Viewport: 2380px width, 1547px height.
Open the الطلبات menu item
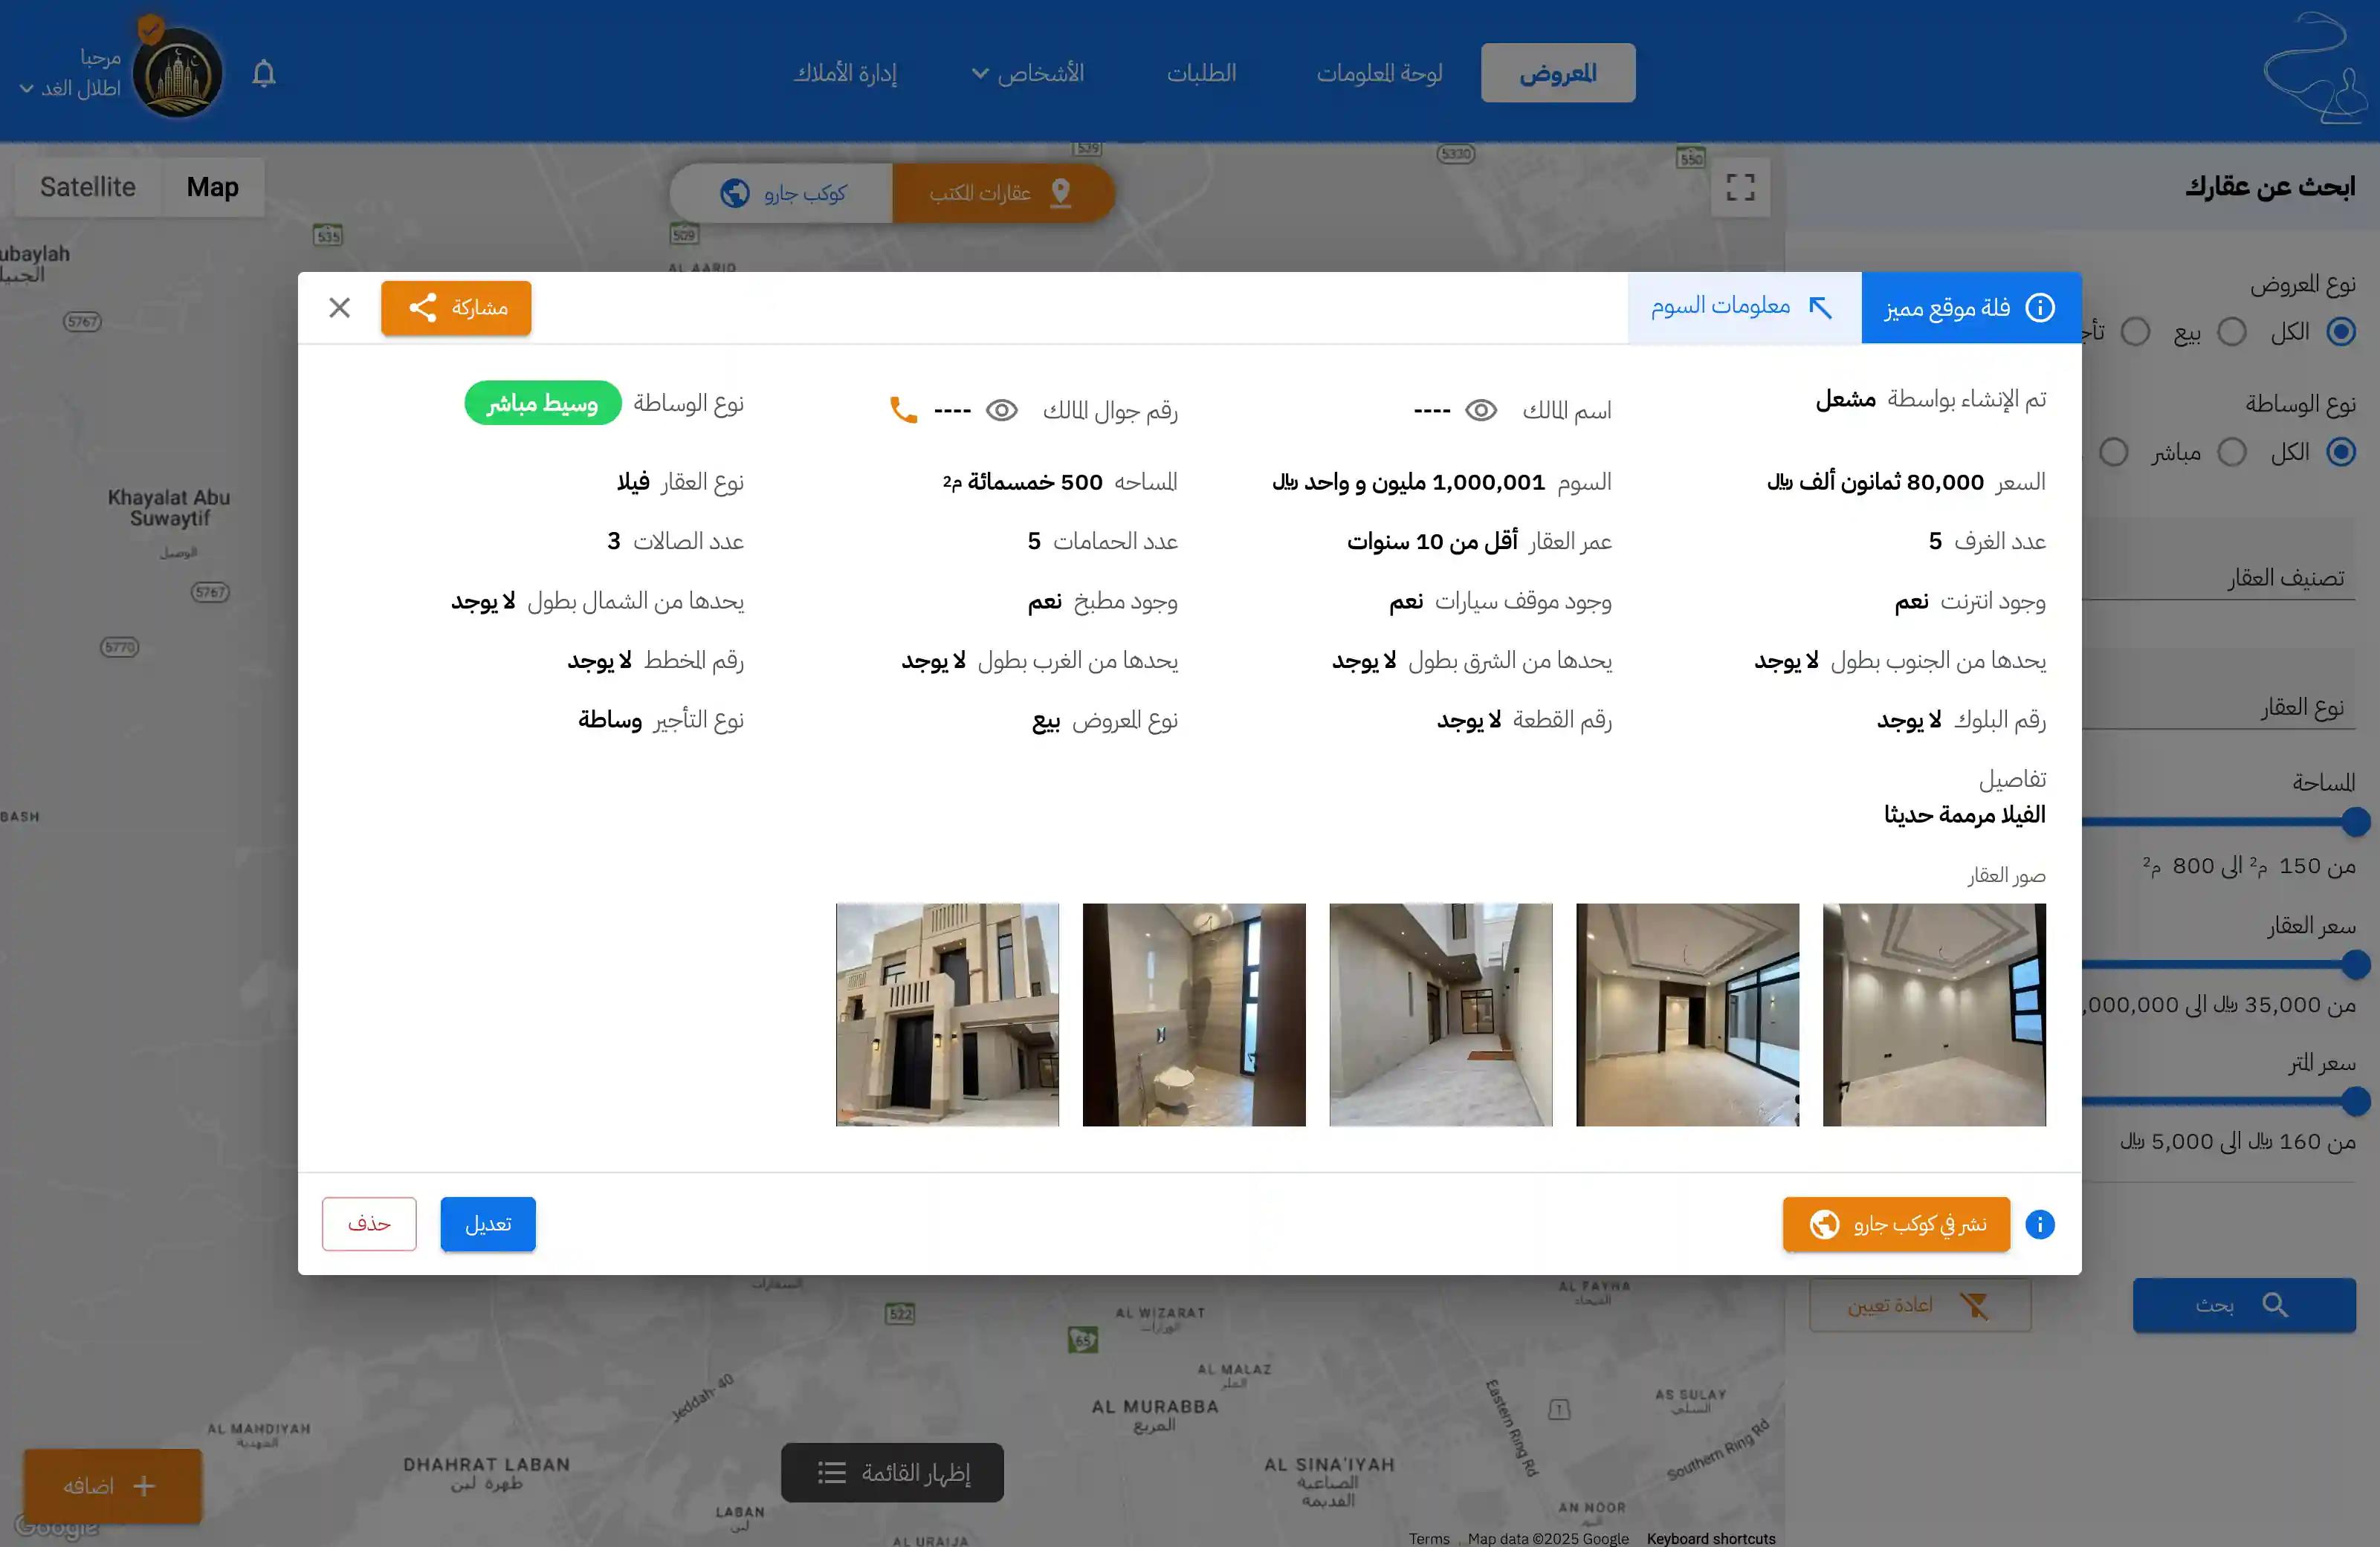point(1201,73)
